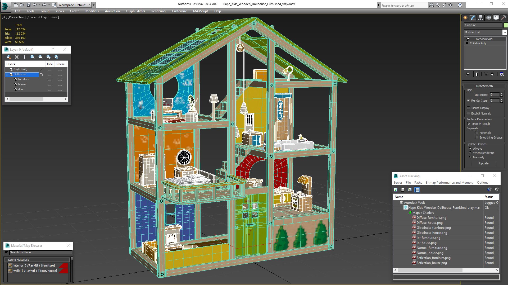This screenshot has height=285, width=508.
Task: Enable Separate by Smoothing Groups checkbox
Action: (x=477, y=137)
